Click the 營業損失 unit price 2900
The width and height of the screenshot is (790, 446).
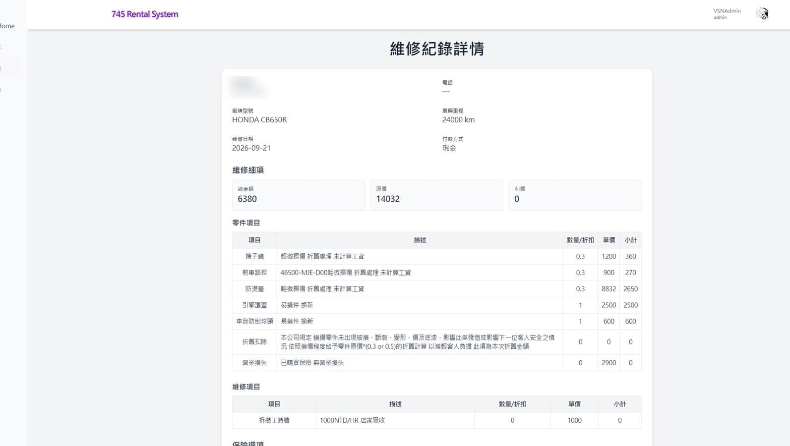coord(608,363)
